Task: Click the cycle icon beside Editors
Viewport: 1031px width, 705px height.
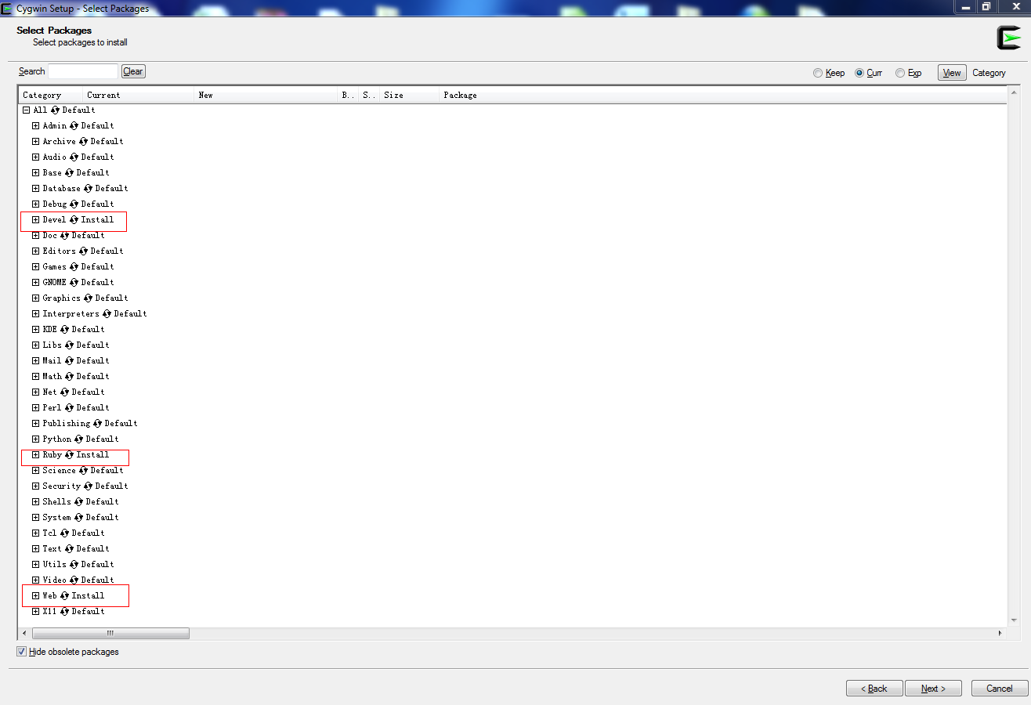Action: point(83,251)
